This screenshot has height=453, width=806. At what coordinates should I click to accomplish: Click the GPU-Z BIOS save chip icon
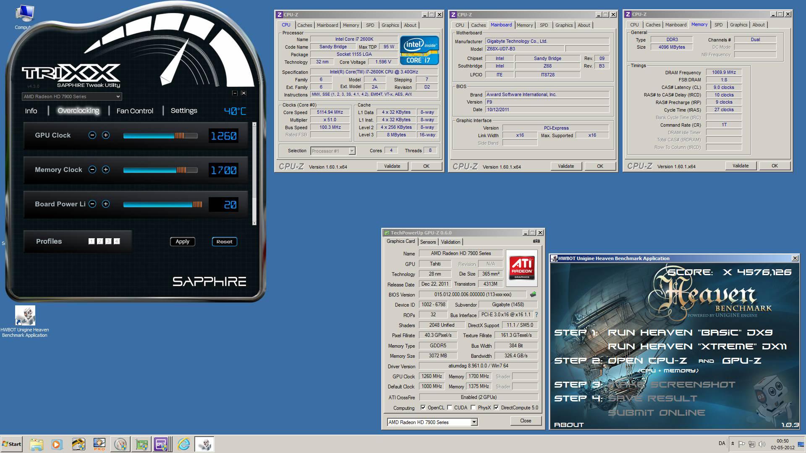pos(533,294)
